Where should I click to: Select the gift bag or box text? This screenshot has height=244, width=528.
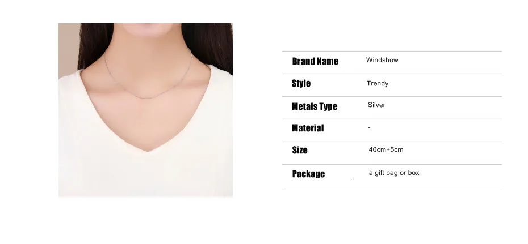tap(394, 173)
